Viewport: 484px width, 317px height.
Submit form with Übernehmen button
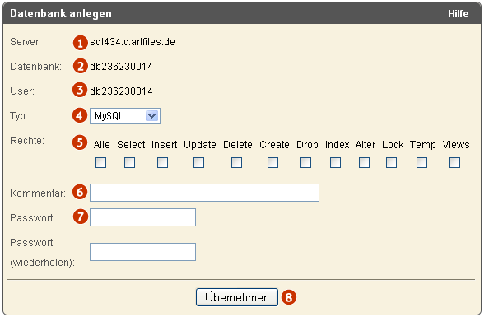coord(237,297)
